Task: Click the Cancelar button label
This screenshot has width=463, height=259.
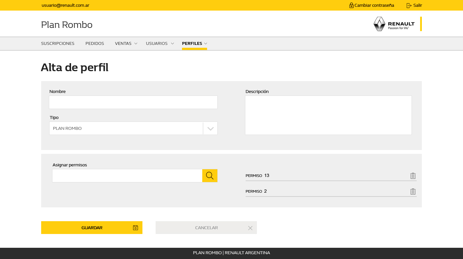Action: (x=206, y=228)
